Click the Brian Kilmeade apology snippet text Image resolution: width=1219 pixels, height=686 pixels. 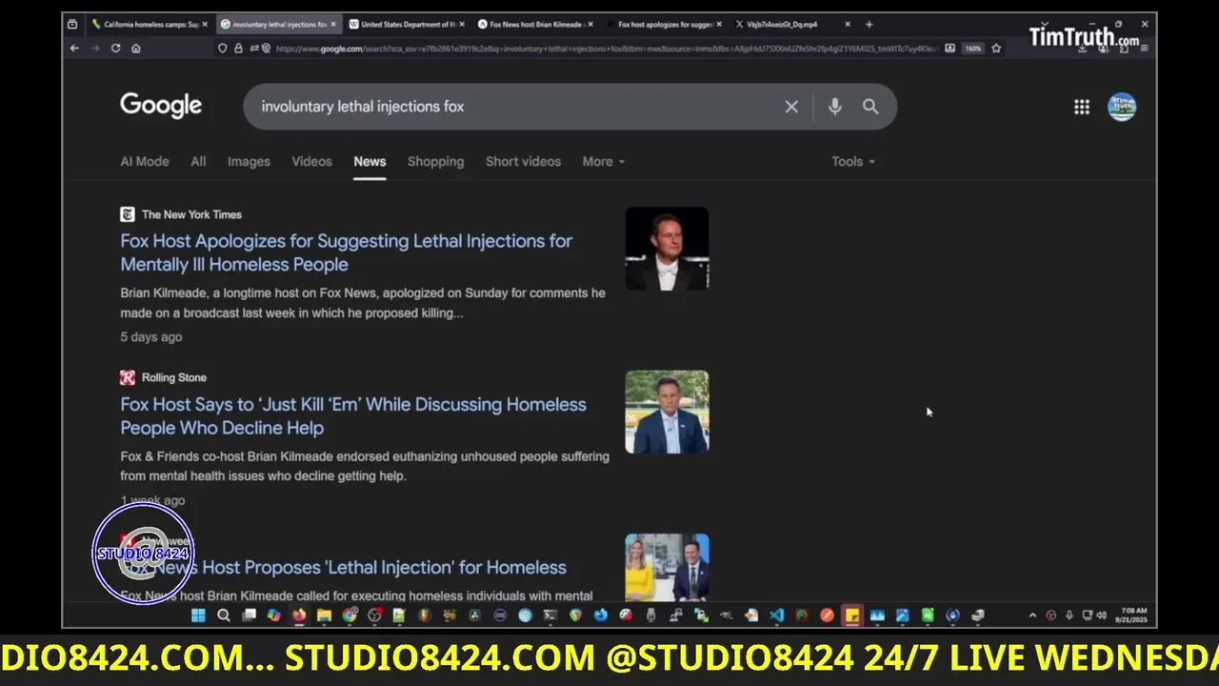click(x=363, y=303)
